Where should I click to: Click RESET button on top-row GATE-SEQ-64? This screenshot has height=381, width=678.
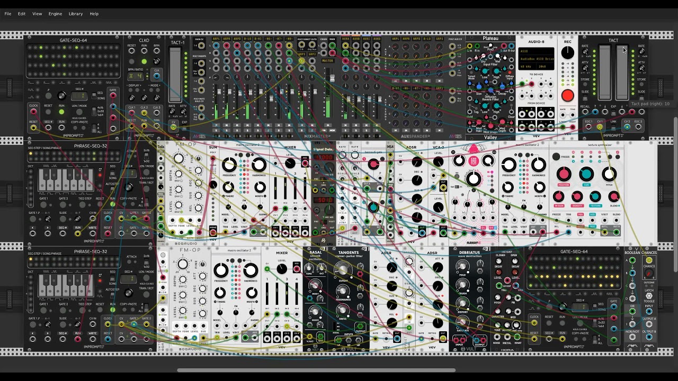click(48, 112)
